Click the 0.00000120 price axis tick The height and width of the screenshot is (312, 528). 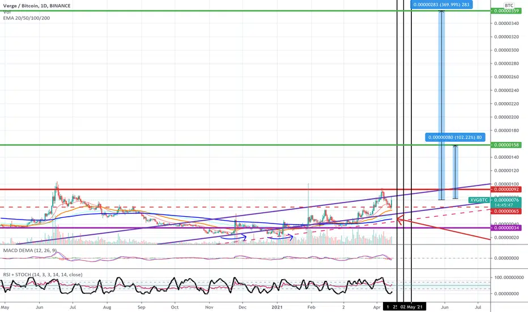pos(506,171)
